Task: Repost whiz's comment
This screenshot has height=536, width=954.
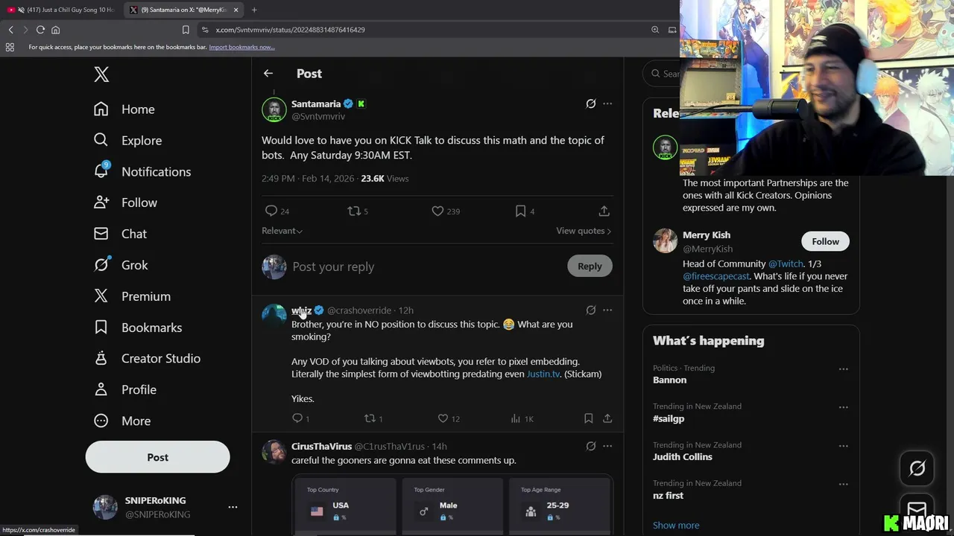Action: point(373,418)
